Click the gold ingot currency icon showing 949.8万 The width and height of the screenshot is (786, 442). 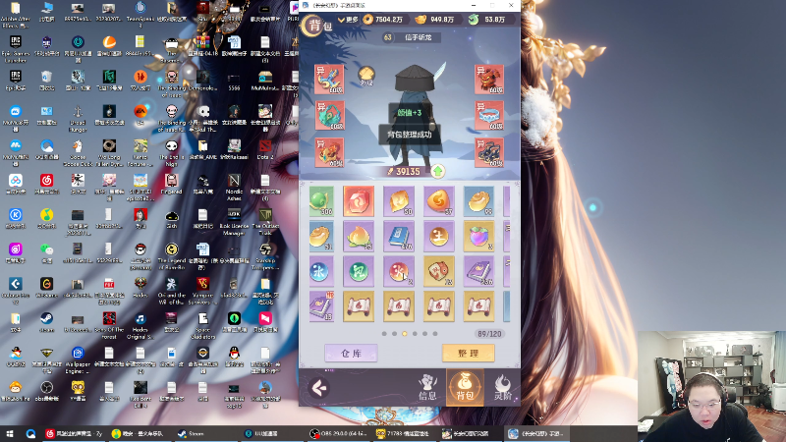tap(421, 19)
